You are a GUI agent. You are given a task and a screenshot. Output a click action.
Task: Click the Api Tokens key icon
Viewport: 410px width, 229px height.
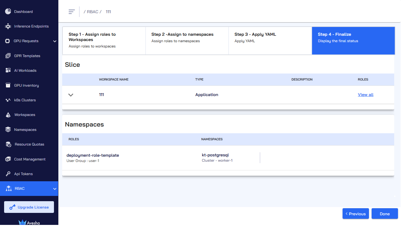pos(8,174)
